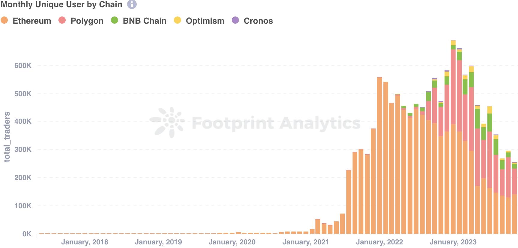
Task: Click the yellow Optimism legend dot
Action: [177, 20]
